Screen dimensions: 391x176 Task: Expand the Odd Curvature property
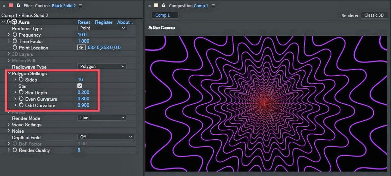pos(15,105)
